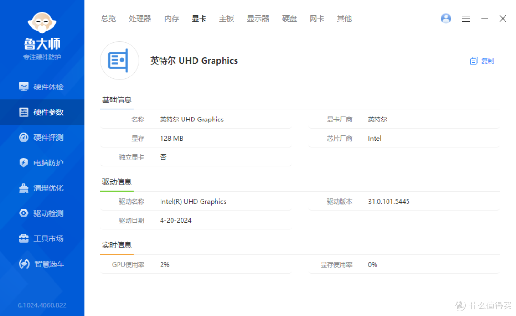Screen dimensions: 516x316
Task: Click the 独立显卡 value 否
Action: 163,157
